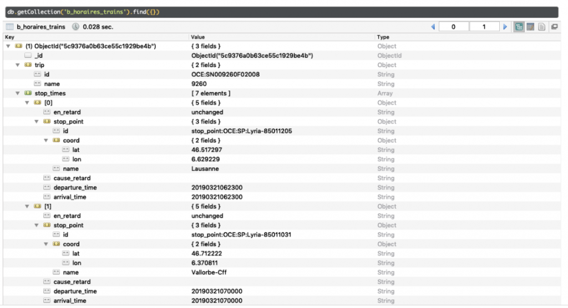Click the clock icon beside 0.028 sec.

[75, 27]
